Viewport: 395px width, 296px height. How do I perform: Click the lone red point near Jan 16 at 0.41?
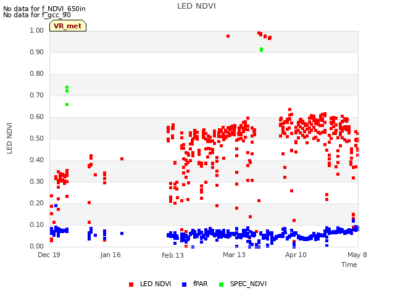122,159
